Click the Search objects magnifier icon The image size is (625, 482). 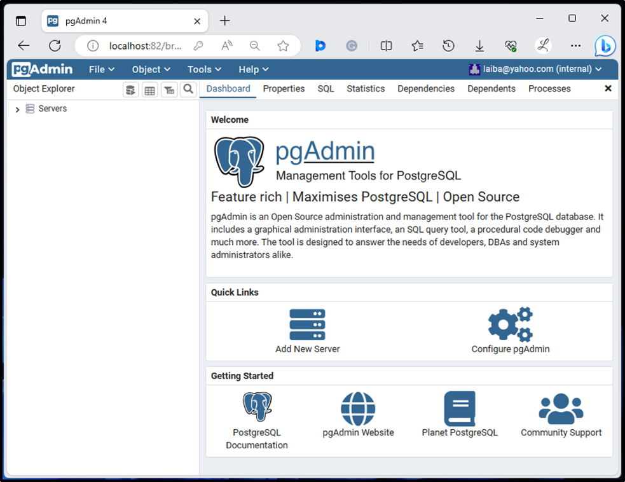tap(188, 89)
